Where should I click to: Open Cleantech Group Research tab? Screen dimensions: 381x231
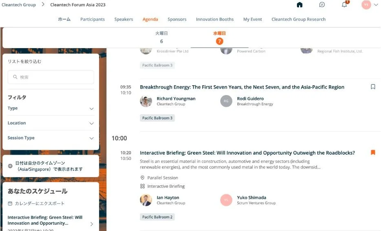[298, 19]
